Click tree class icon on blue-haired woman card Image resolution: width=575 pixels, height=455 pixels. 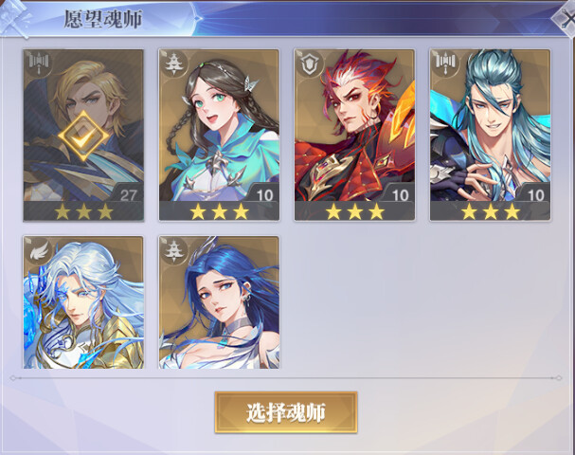click(173, 250)
